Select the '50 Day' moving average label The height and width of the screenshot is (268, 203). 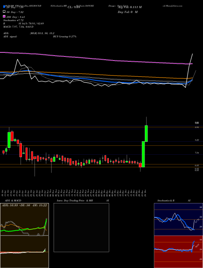pyautogui.click(x=15, y=12)
